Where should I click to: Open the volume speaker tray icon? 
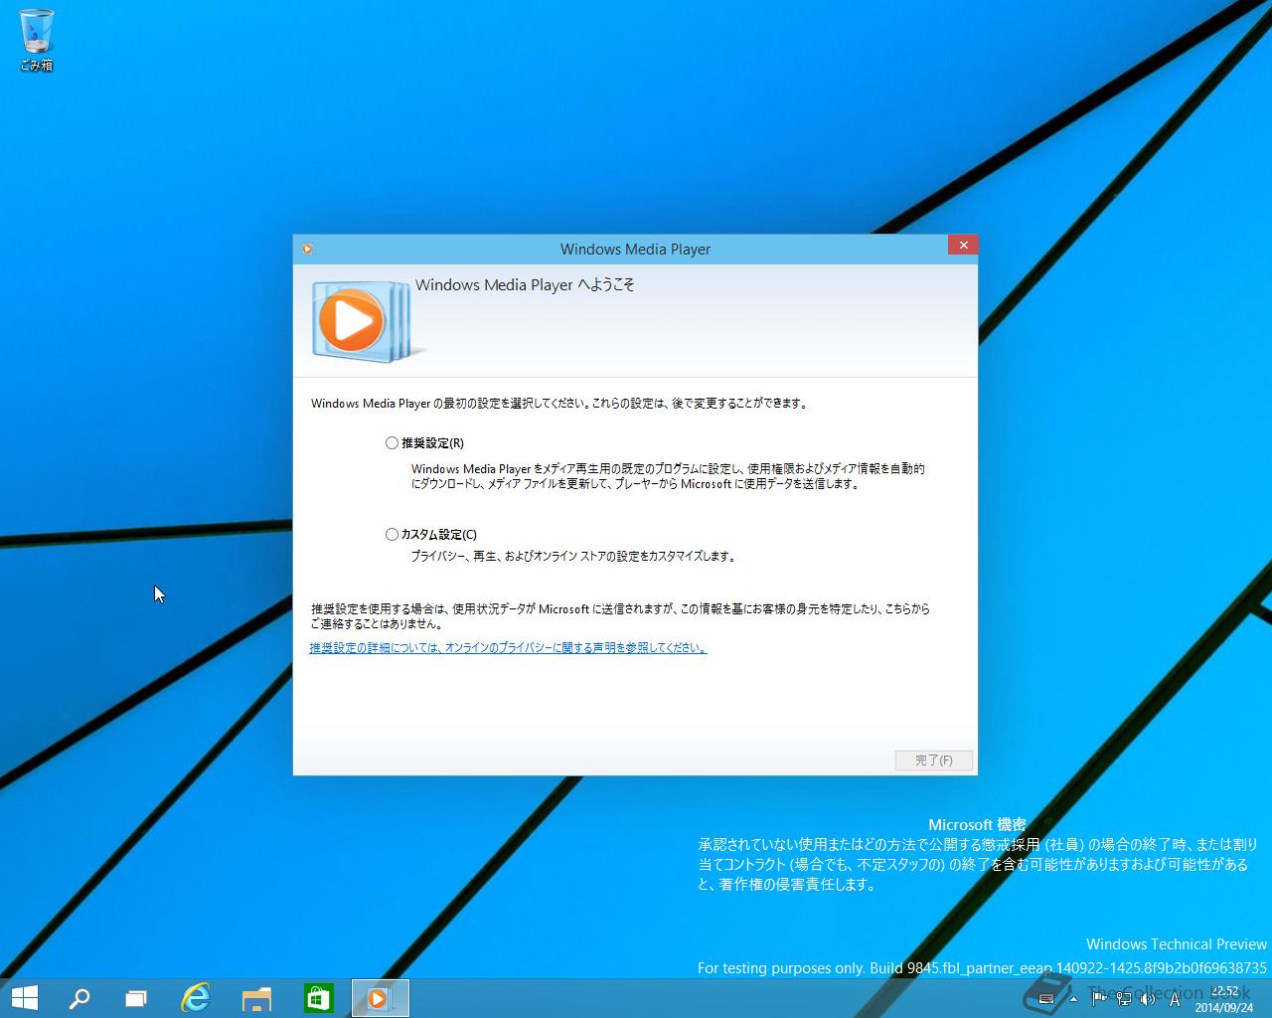pos(1148,999)
